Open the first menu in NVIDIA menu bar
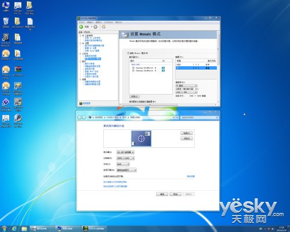The image size is (290, 232). pyautogui.click(x=82, y=23)
